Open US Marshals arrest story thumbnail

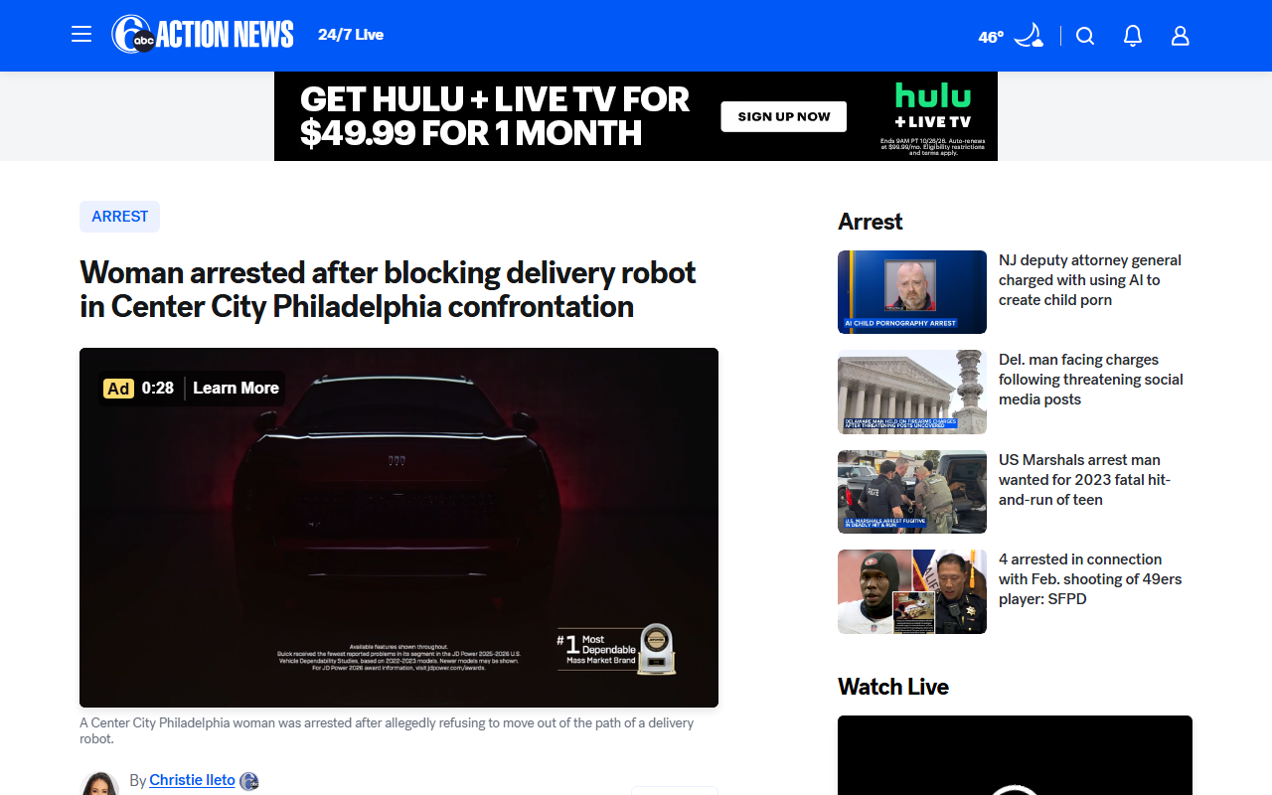(x=912, y=492)
